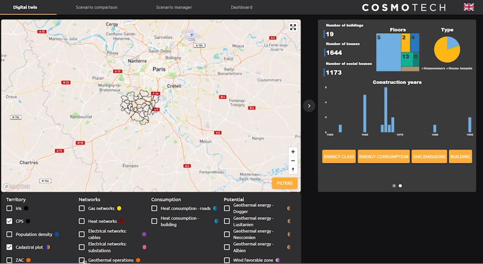
Task: Click the ENERGY CLASS button
Action: click(x=339, y=157)
